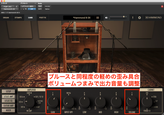Click the Auto automation enable icon
The image size is (164, 115).
tap(40, 6)
